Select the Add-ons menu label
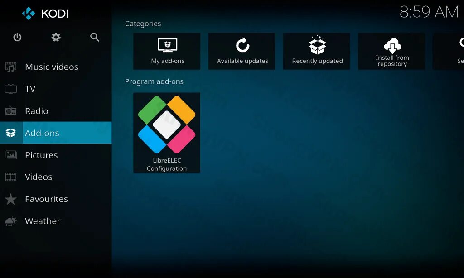The width and height of the screenshot is (464, 278). (x=42, y=133)
